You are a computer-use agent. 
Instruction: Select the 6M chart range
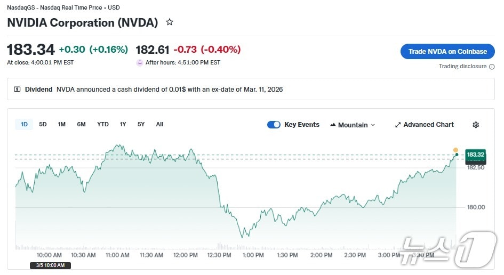tap(81, 124)
